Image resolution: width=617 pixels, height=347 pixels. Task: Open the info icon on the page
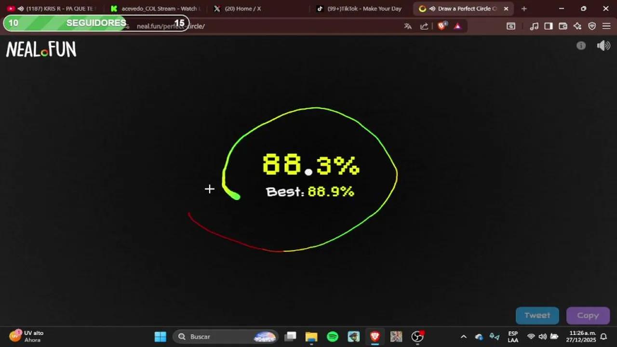click(x=581, y=46)
